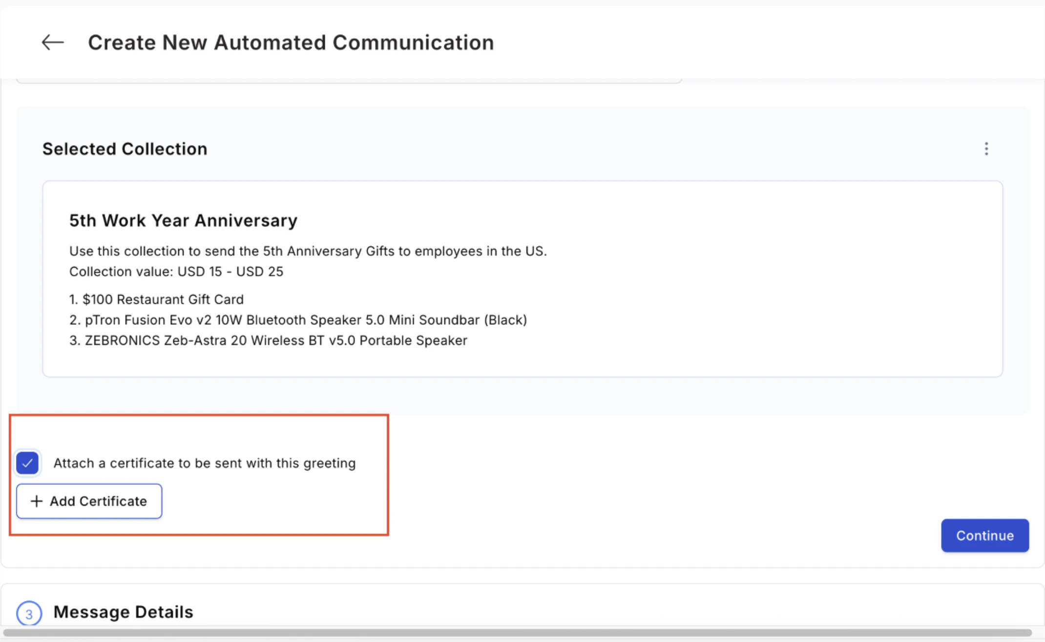Click the blue Continue button
The width and height of the screenshot is (1045, 642).
click(x=984, y=535)
